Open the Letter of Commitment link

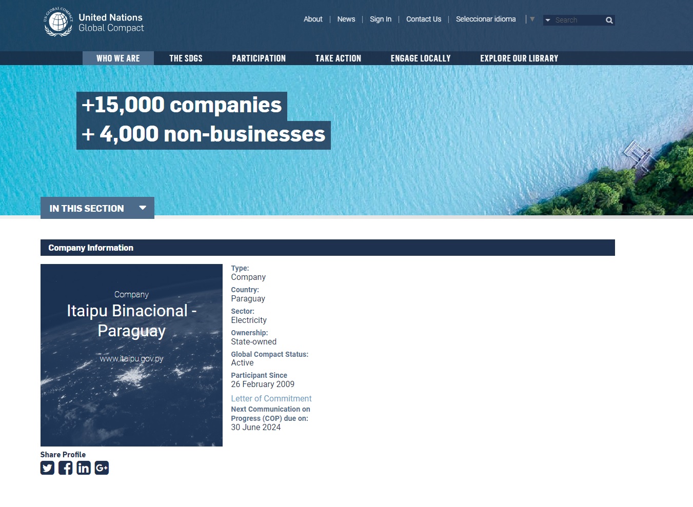[x=271, y=398]
